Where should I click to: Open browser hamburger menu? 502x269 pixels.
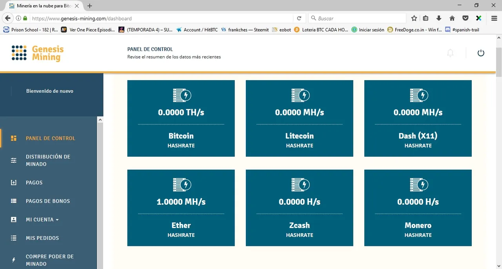click(494, 18)
